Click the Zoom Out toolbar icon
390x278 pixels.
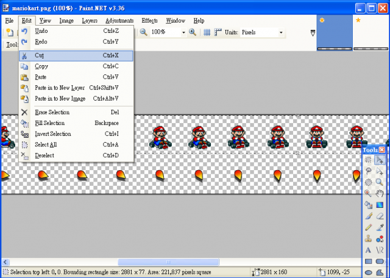[x=144, y=32]
